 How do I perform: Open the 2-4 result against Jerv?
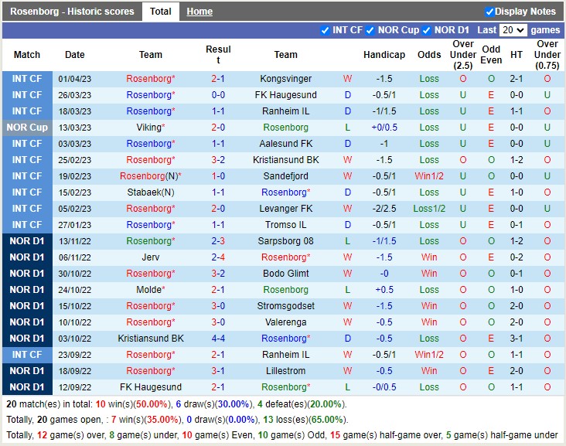[x=218, y=257]
